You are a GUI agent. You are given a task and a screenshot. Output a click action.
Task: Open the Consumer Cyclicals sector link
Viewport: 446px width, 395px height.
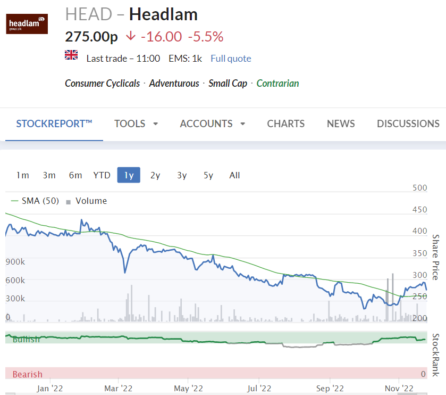[103, 83]
